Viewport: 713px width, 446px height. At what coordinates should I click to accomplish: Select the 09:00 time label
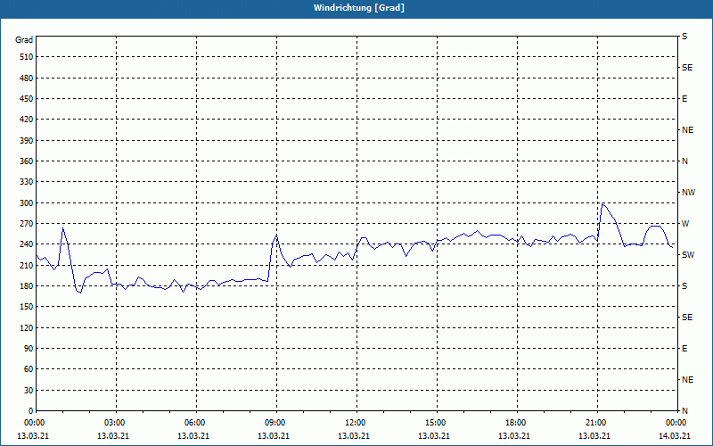point(275,423)
